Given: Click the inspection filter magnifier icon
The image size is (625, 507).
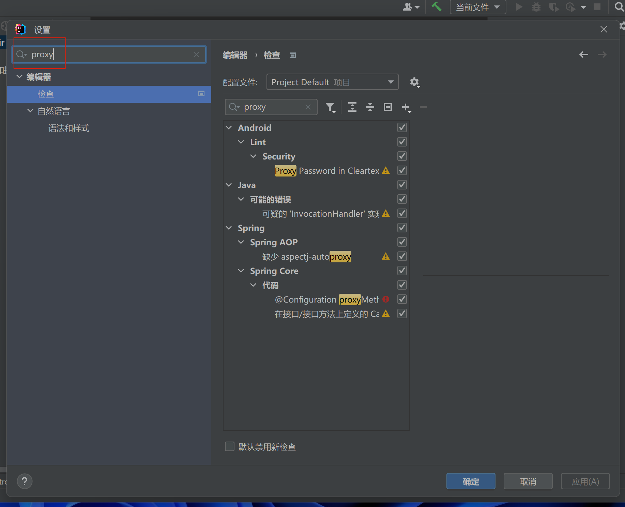Looking at the screenshot, I should coord(234,107).
